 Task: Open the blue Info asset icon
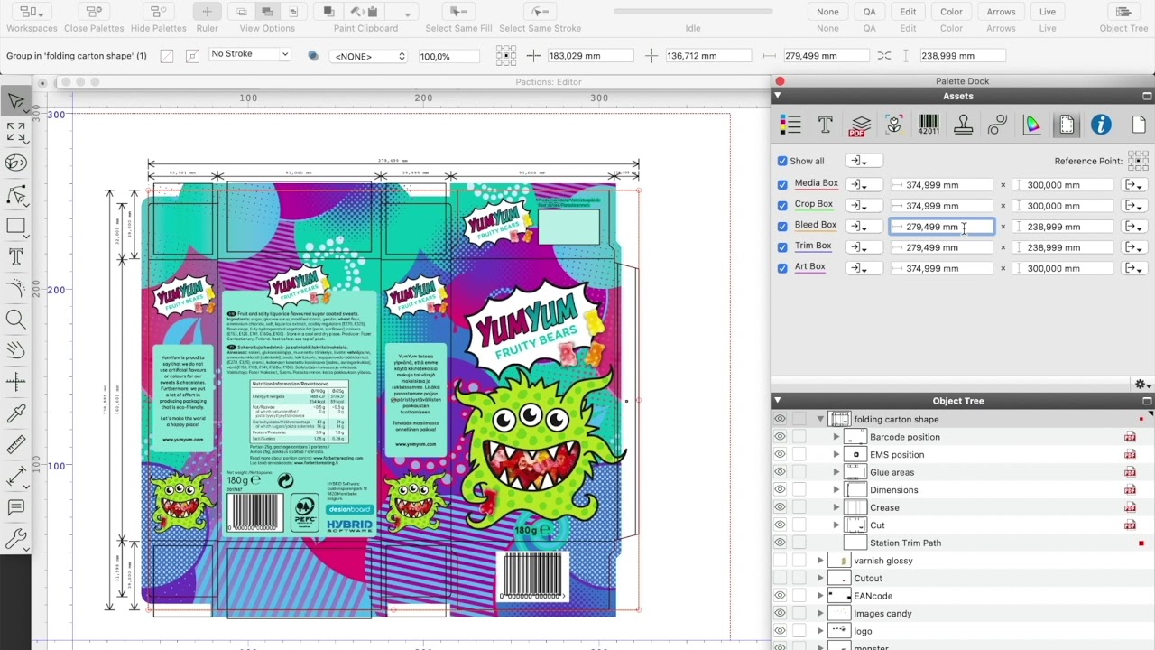[x=1101, y=125]
